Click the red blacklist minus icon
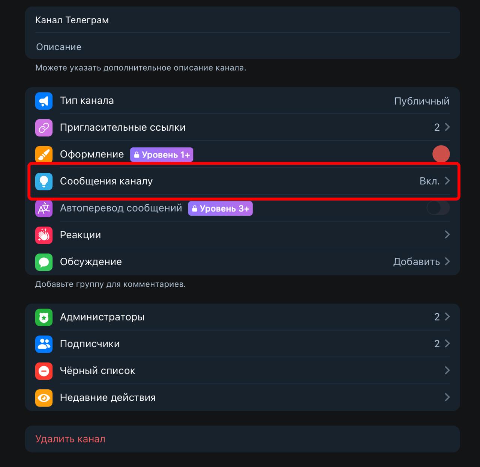Image resolution: width=480 pixels, height=467 pixels. coord(44,371)
